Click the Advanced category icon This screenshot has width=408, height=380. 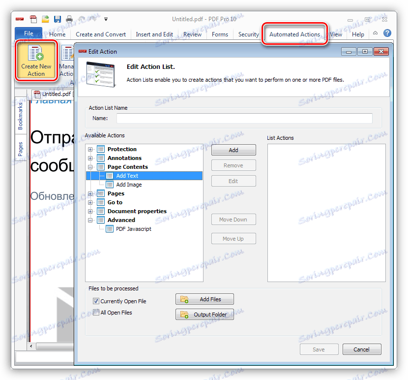click(x=101, y=220)
